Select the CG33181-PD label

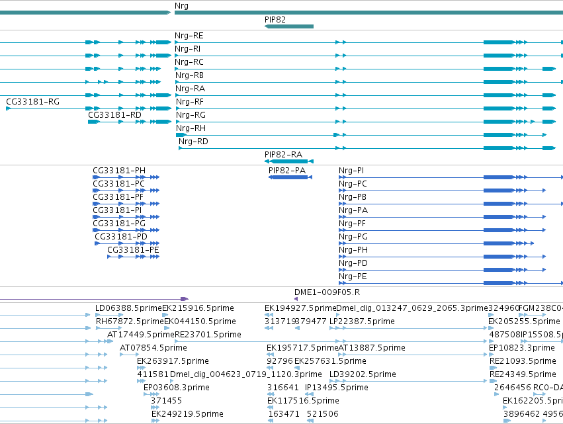(x=121, y=237)
